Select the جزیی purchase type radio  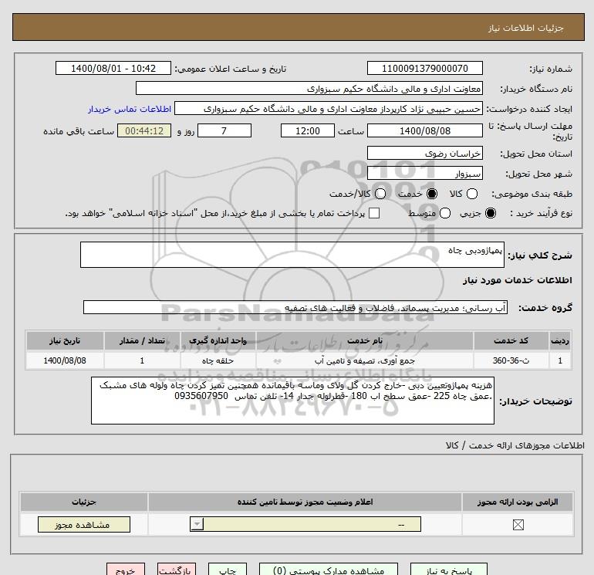click(x=491, y=213)
